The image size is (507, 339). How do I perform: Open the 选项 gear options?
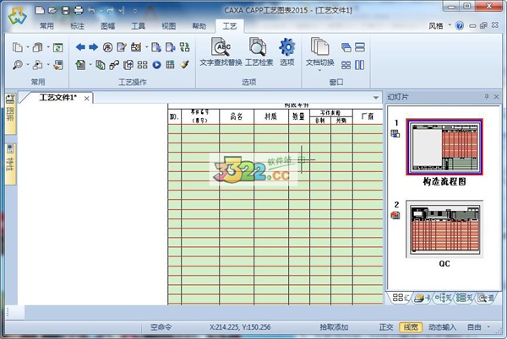[x=286, y=51]
